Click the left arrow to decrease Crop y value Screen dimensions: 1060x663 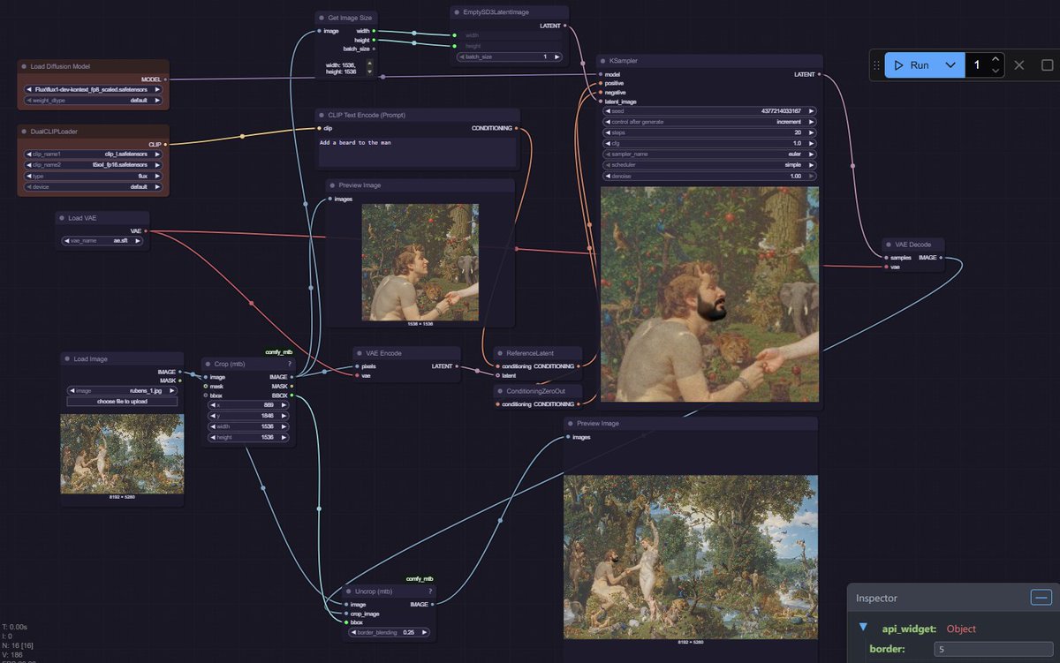pyautogui.click(x=211, y=416)
